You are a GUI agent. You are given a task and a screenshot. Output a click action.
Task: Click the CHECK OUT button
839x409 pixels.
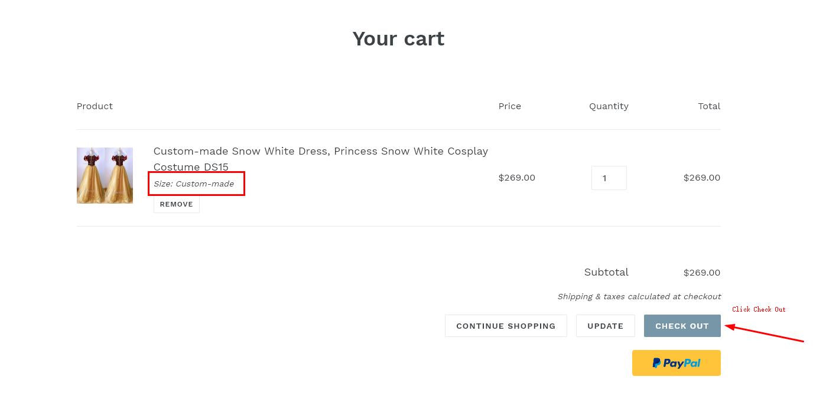click(682, 326)
